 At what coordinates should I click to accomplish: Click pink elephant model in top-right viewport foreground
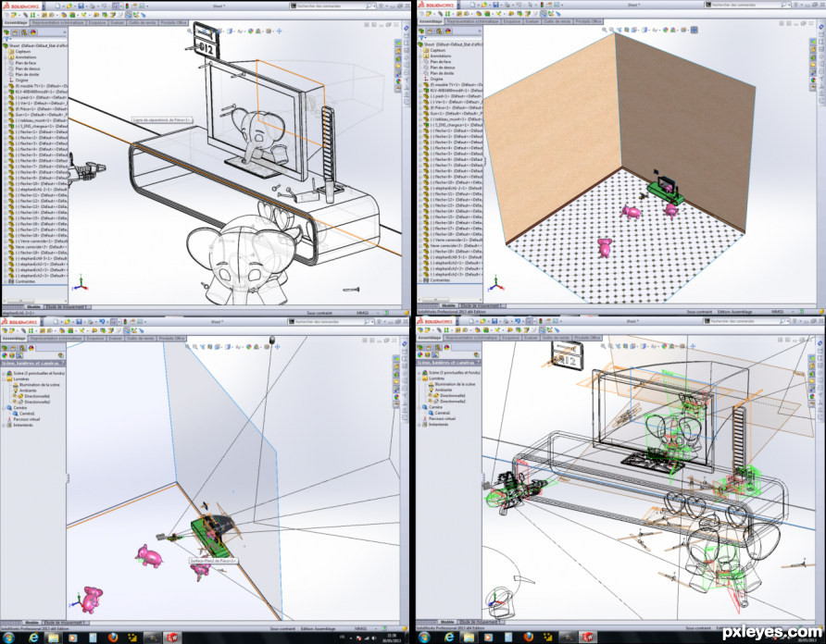605,246
